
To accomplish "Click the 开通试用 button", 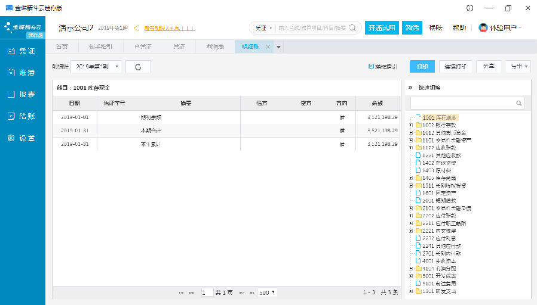I will [x=382, y=28].
